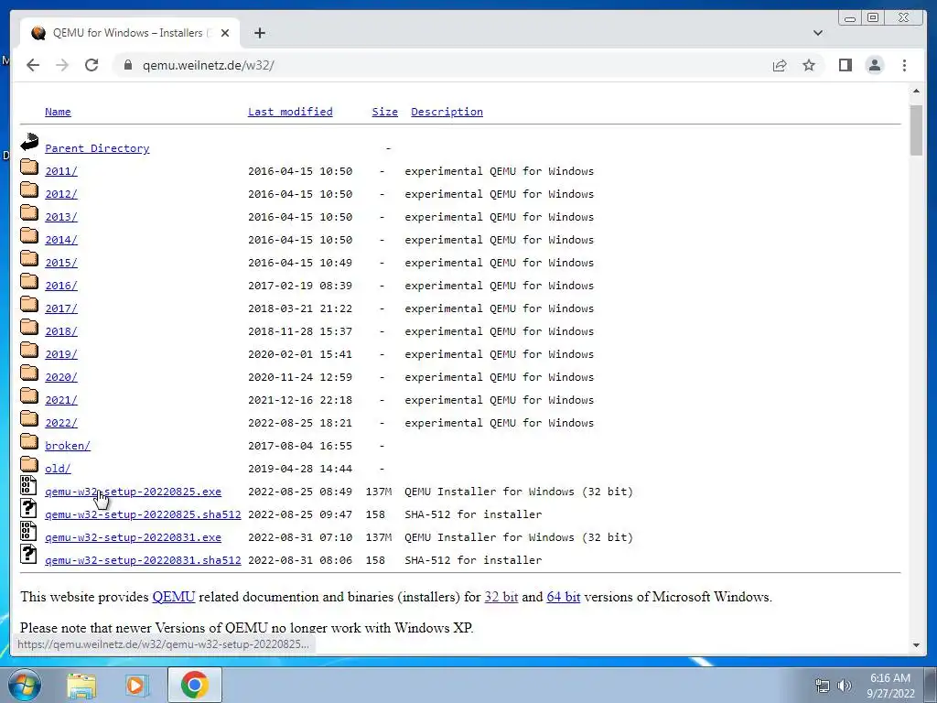This screenshot has height=703, width=937.
Task: Open qemu-w32-setup-20220825.sha512 link
Action: [143, 514]
